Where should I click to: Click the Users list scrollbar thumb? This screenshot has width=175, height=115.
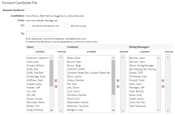click(51, 73)
